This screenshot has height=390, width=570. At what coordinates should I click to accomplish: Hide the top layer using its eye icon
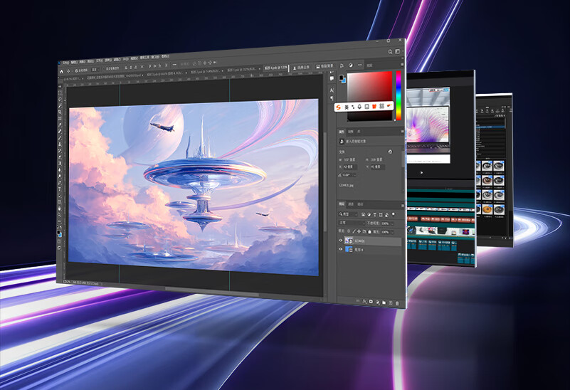340,241
